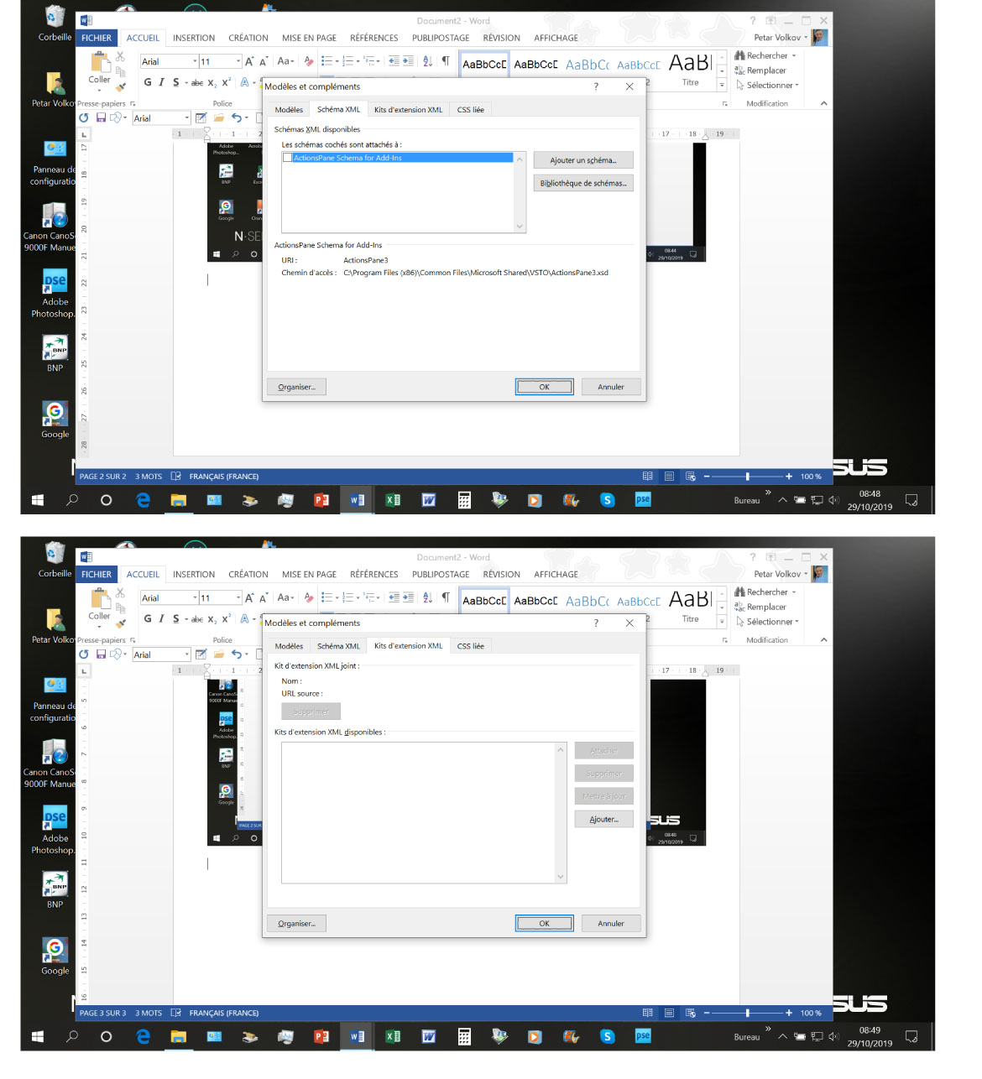Click 100 % zoom level beside PAGE 2 SUR 2 bar
982x1079 pixels.
click(811, 477)
